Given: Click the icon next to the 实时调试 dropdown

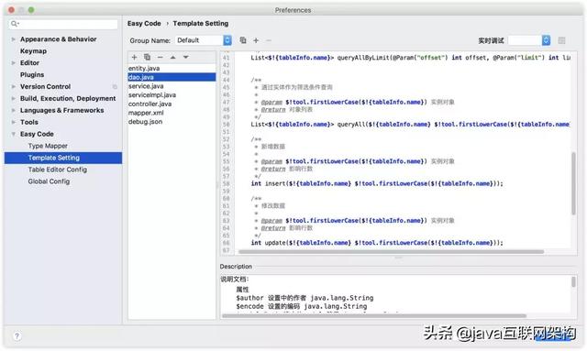Looking at the screenshot, I should (561, 40).
